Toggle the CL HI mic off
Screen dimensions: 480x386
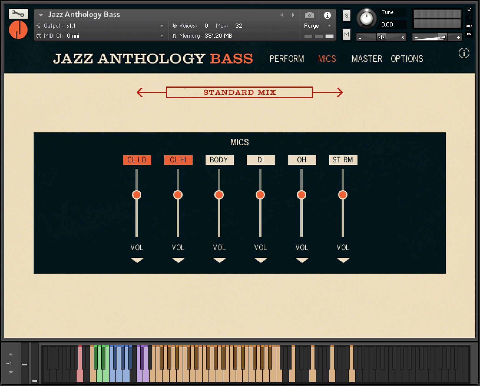178,160
